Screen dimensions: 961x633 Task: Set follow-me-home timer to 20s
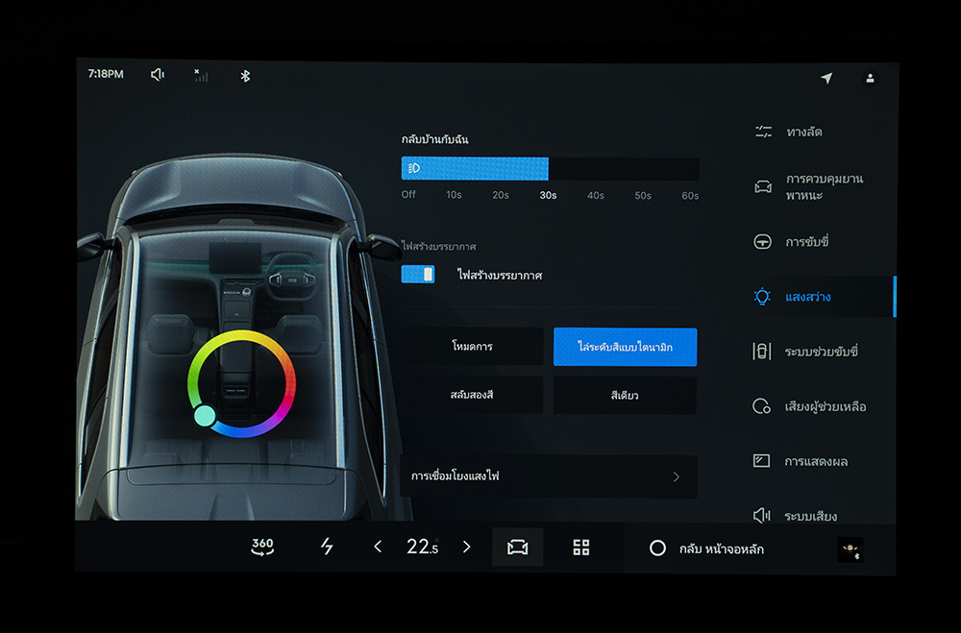click(501, 195)
